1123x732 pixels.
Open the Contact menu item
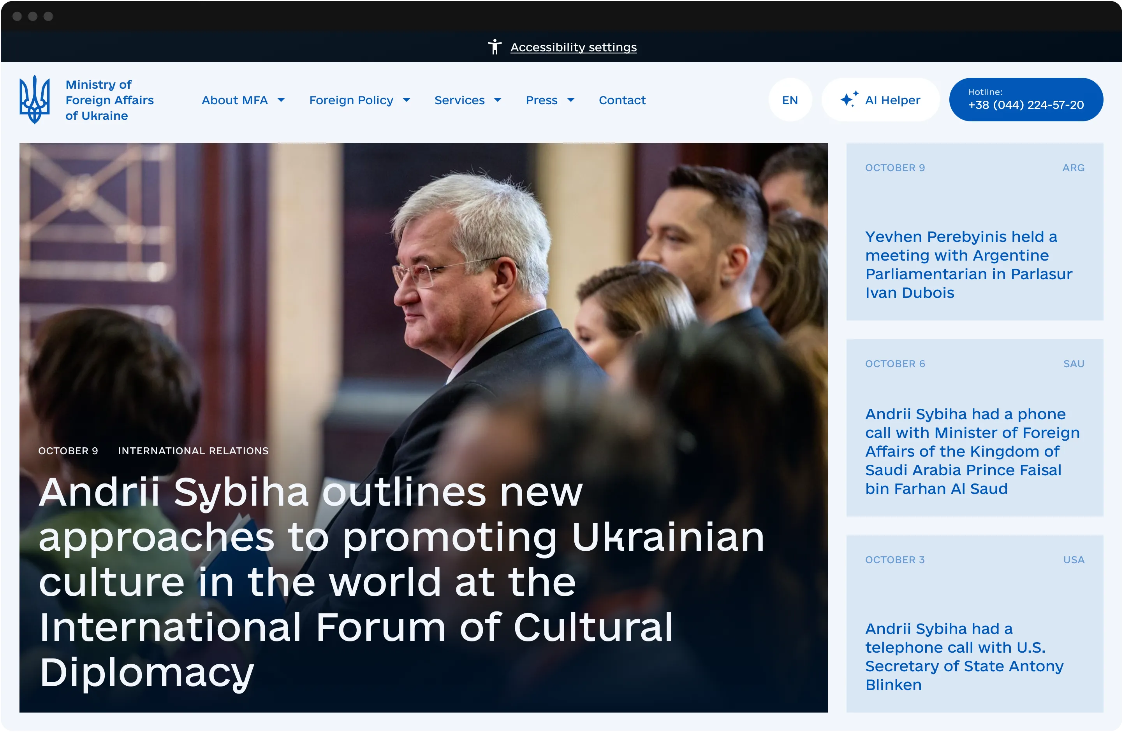click(x=622, y=100)
